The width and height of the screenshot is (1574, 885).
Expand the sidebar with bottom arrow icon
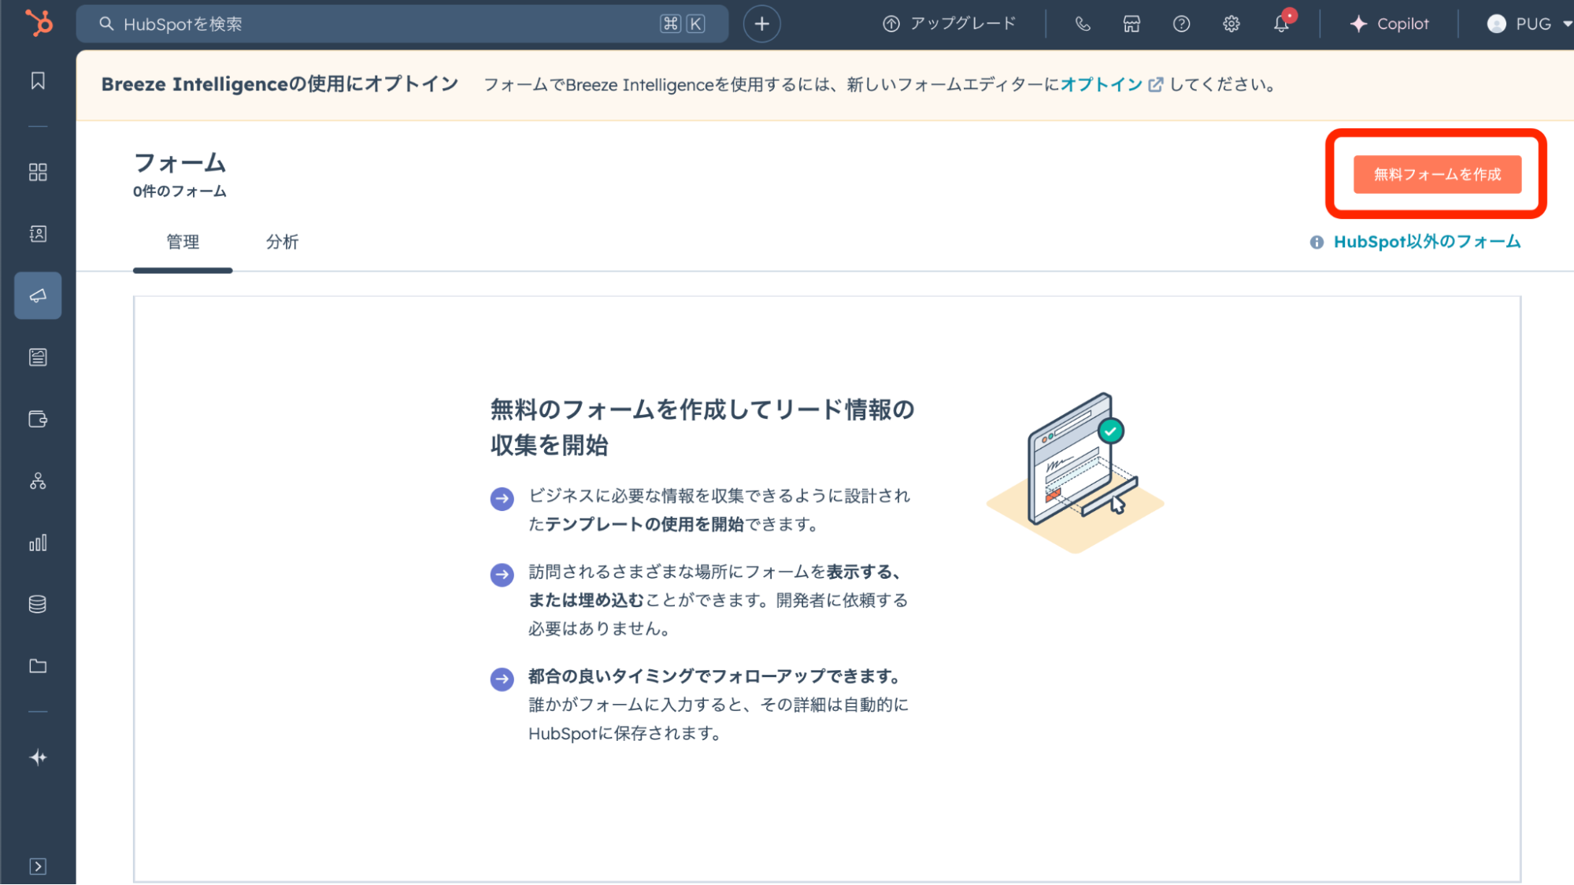(38, 866)
